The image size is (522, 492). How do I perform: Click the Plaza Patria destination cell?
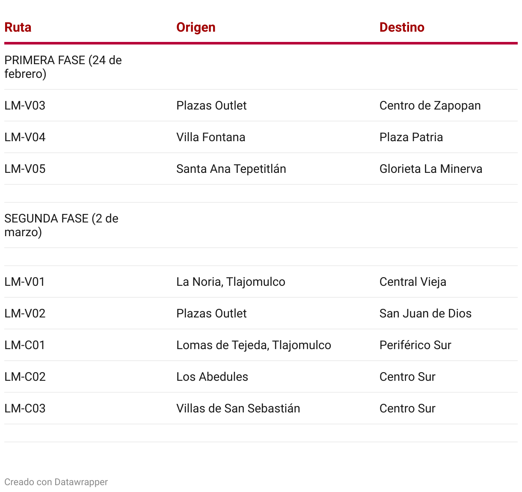point(411,137)
